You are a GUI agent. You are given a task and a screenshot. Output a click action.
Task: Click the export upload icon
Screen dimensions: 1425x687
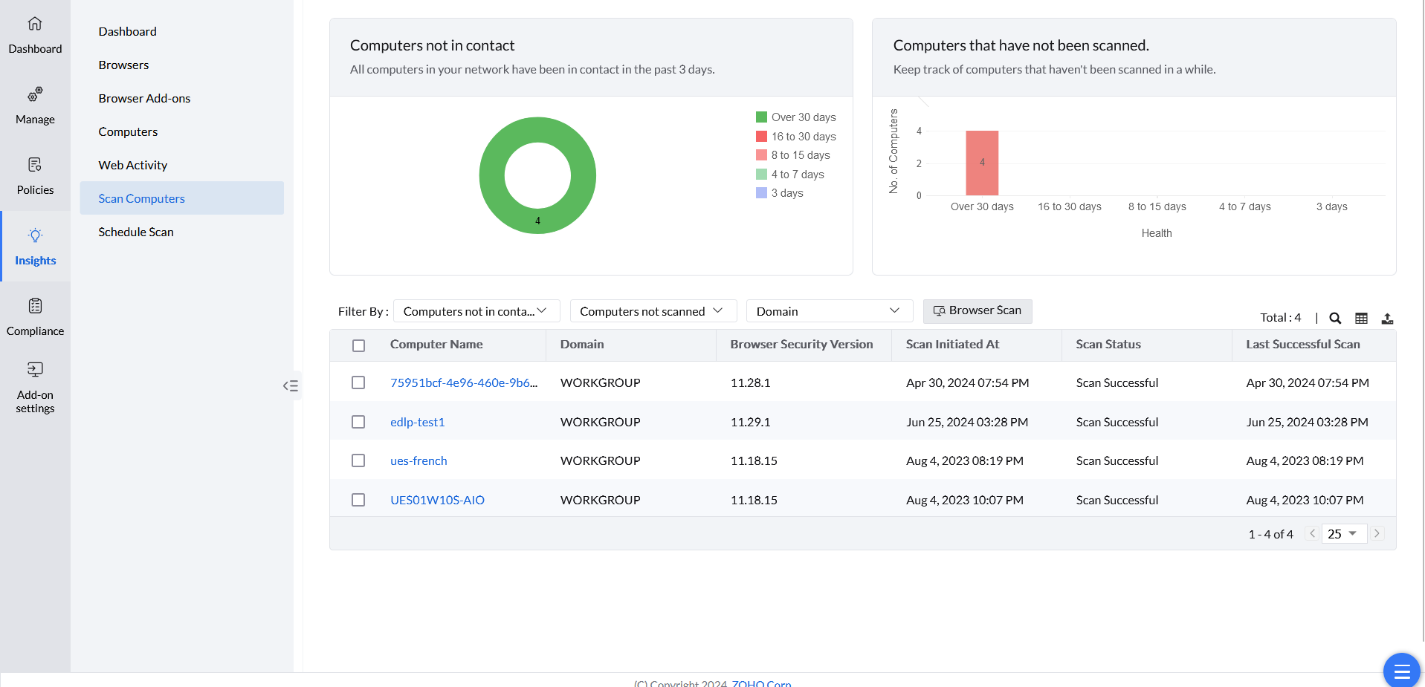point(1387,318)
